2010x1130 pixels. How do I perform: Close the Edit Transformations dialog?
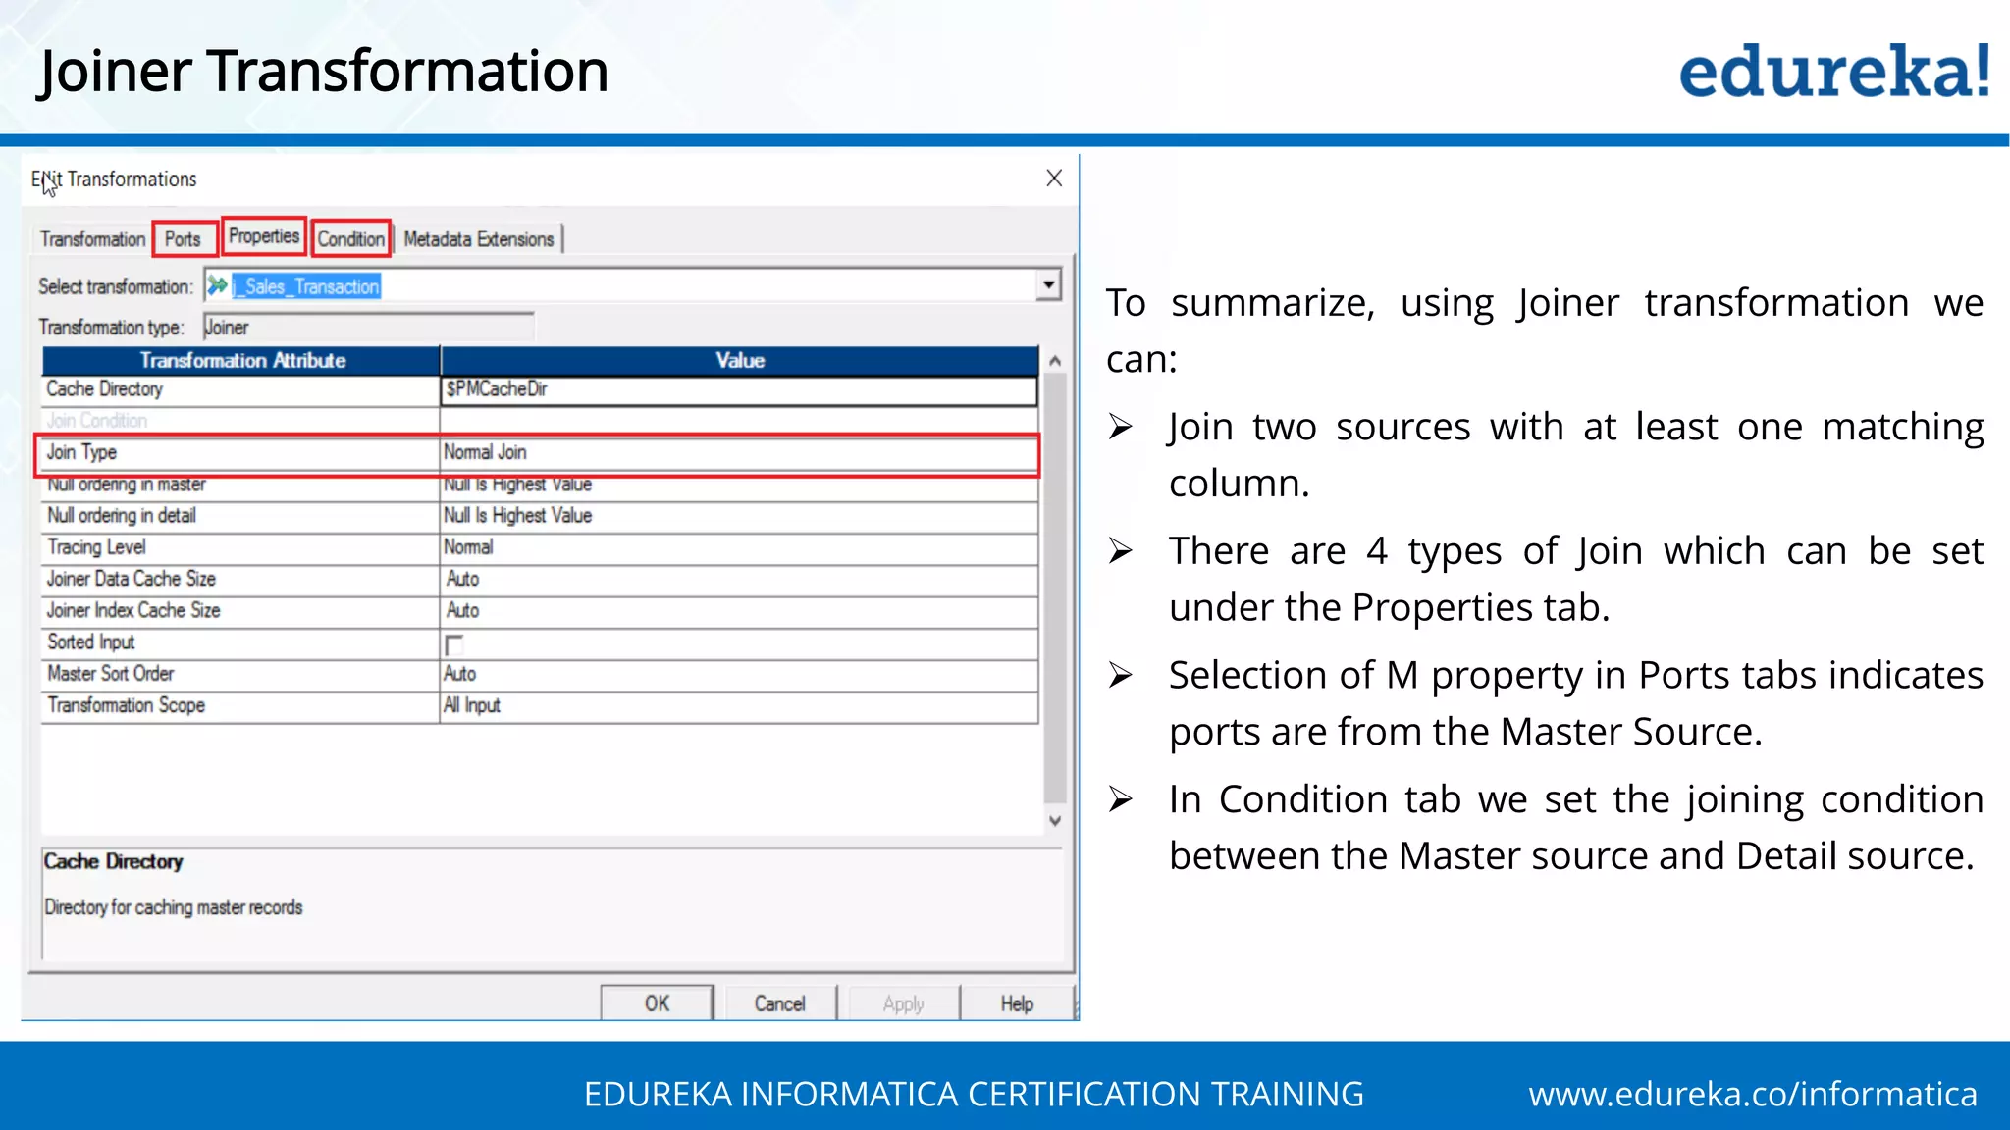[1054, 179]
